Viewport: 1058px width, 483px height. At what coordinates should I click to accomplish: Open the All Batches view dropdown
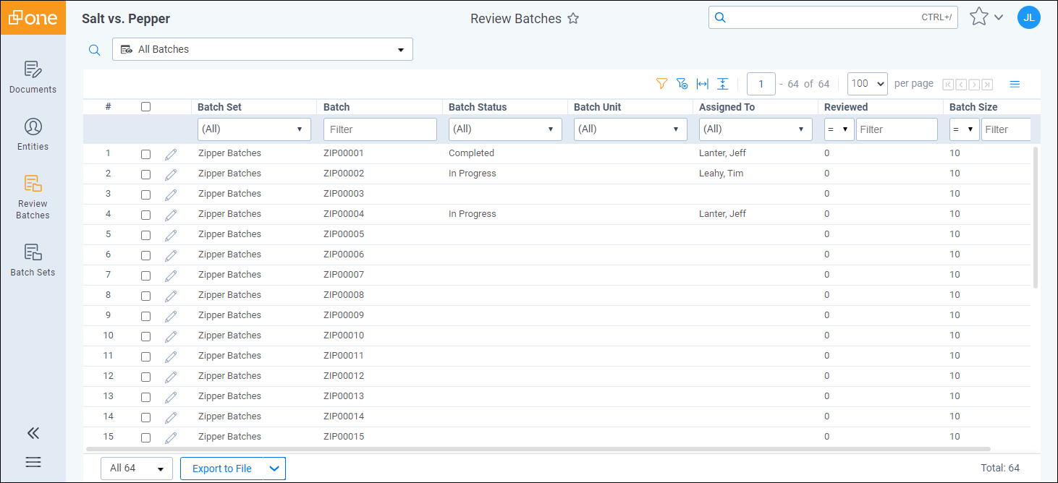[262, 49]
